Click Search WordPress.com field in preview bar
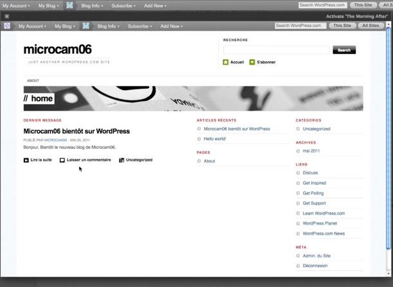This screenshot has height=287, width=393. coord(300,26)
